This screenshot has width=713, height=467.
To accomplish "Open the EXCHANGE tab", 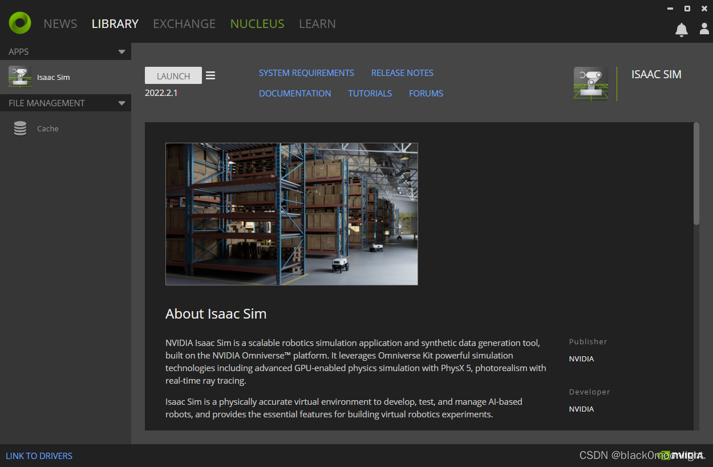I will 184,24.
